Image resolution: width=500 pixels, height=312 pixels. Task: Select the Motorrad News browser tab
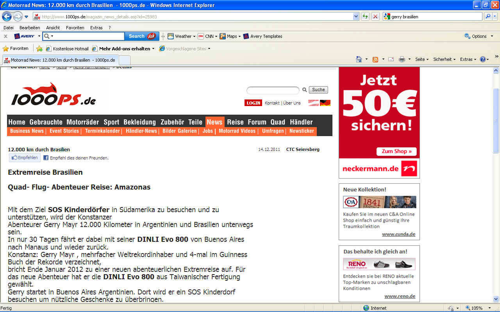click(x=60, y=60)
